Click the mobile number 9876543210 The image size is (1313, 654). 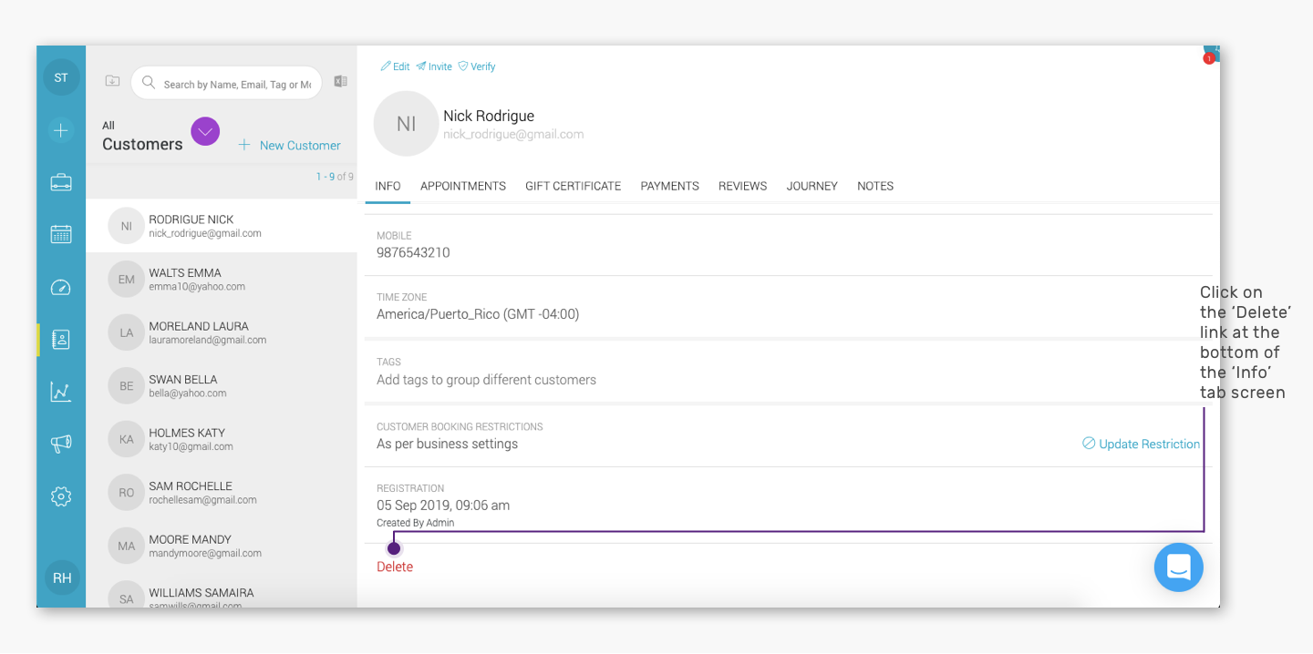[413, 252]
